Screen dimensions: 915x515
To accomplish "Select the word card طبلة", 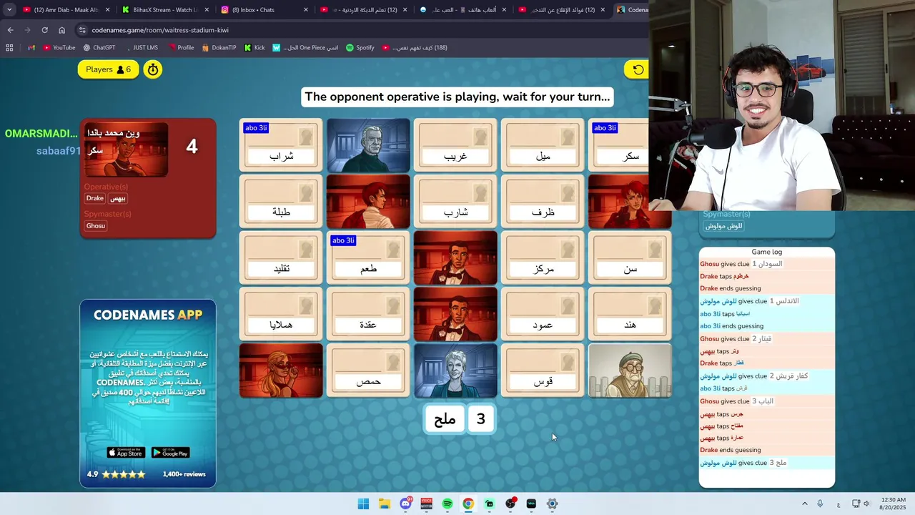I will pyautogui.click(x=281, y=202).
